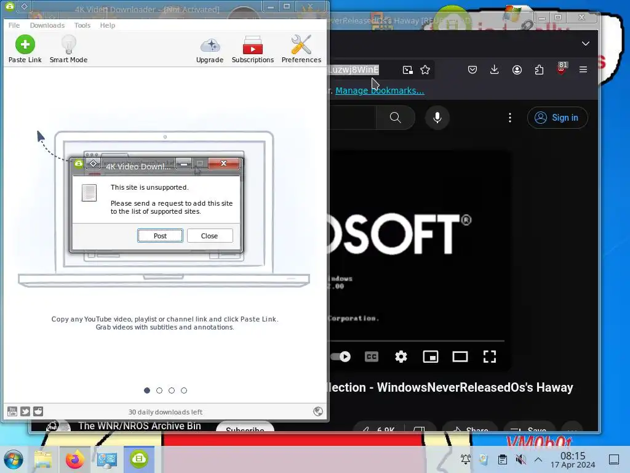Open the Pocket save icon in Firefox
The height and width of the screenshot is (473, 630).
click(472, 70)
